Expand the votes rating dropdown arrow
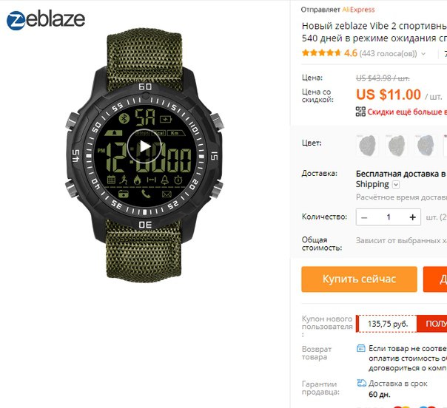447x408 pixels. click(x=423, y=53)
